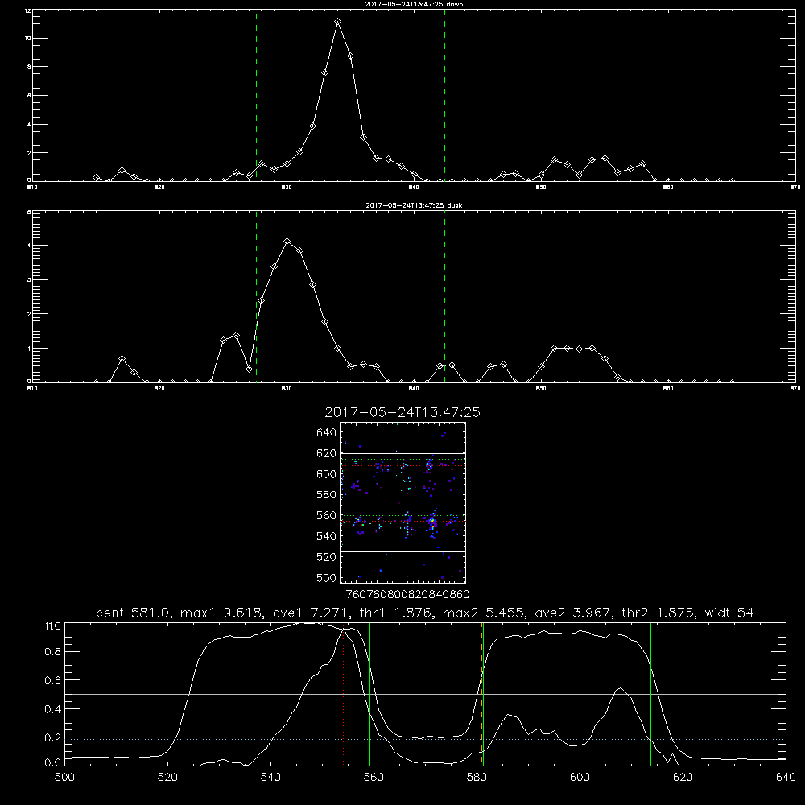Image resolution: width=805 pixels, height=805 pixels.
Task: Click the y-axis label 560 beside the spectral image
Action: tap(327, 515)
